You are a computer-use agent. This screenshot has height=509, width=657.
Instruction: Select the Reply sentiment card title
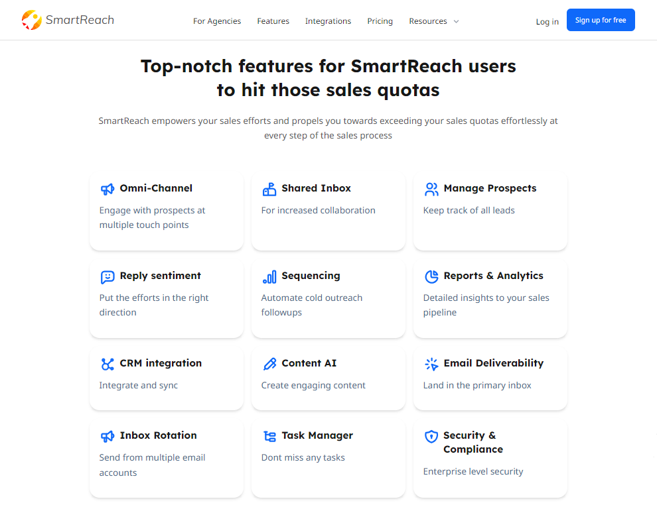tap(160, 276)
